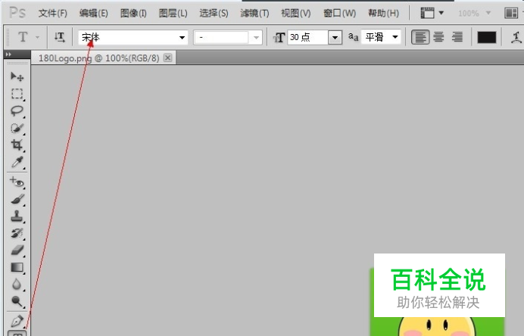Open the 选择(S) menu

(214, 14)
